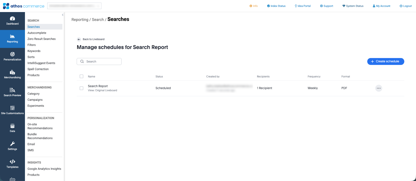
Task: Check the Search Report row checkbox
Action: 81,88
